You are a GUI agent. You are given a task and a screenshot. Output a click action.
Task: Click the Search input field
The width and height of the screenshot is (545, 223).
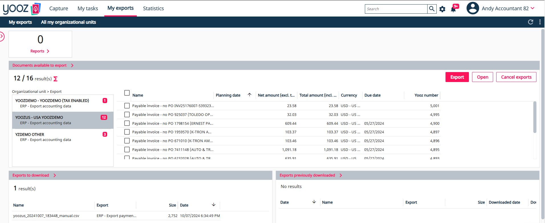[x=396, y=9]
